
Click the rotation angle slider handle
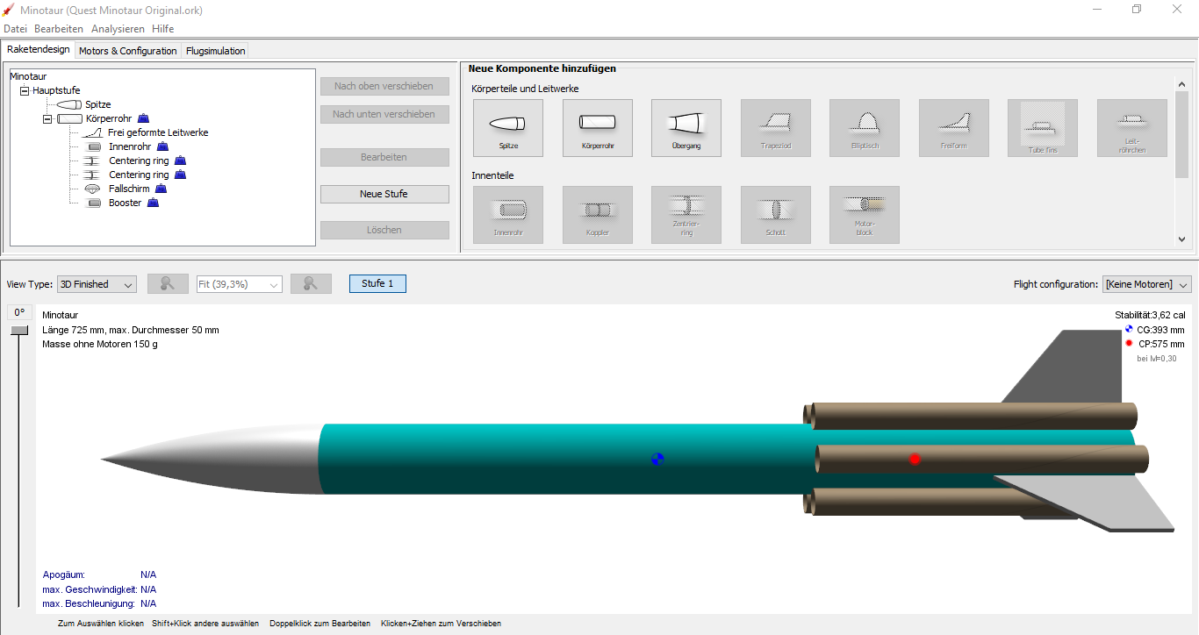[19, 330]
